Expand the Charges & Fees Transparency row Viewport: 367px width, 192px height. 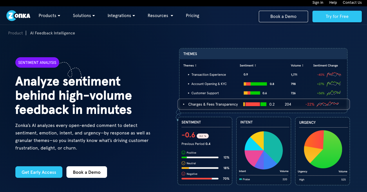[184, 104]
